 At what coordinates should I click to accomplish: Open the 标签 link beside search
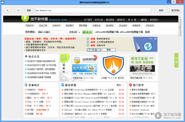coord(147,32)
